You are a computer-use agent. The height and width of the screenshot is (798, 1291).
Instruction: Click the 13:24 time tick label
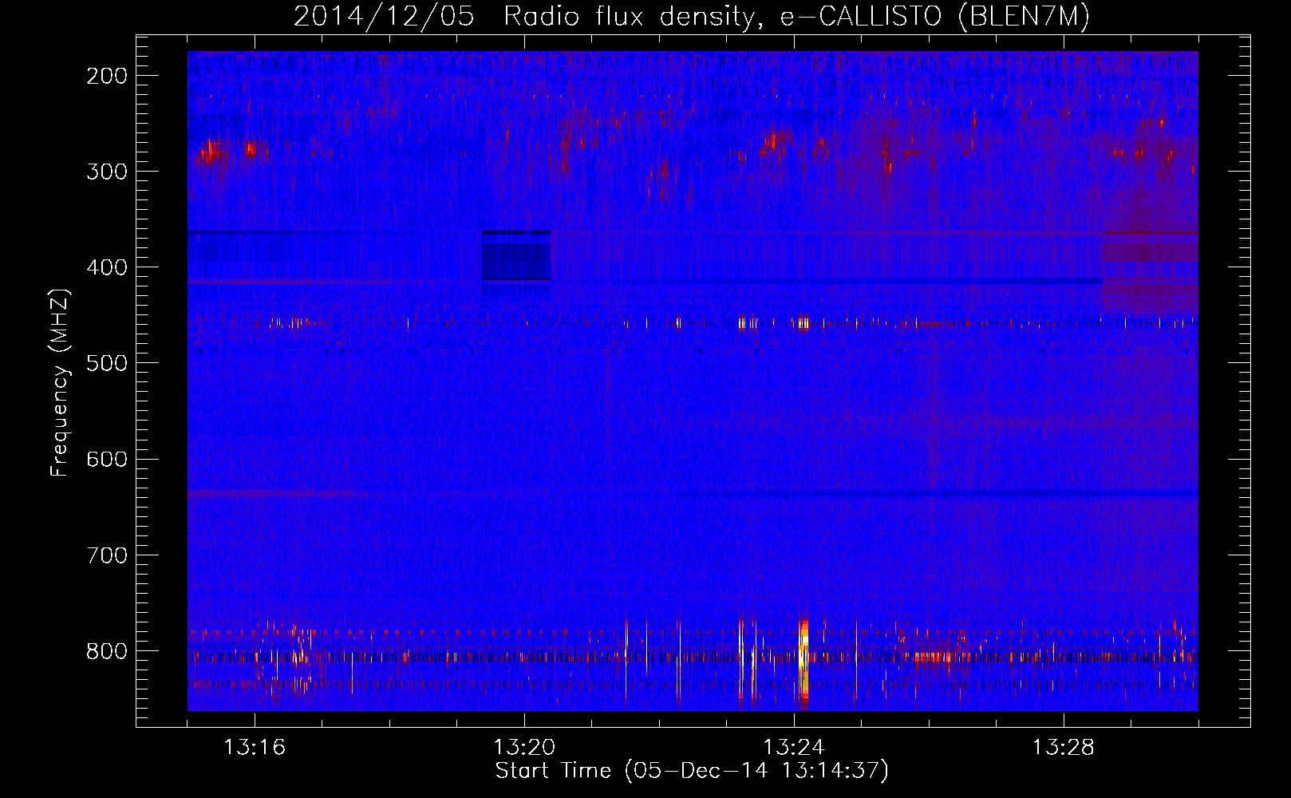tap(794, 748)
